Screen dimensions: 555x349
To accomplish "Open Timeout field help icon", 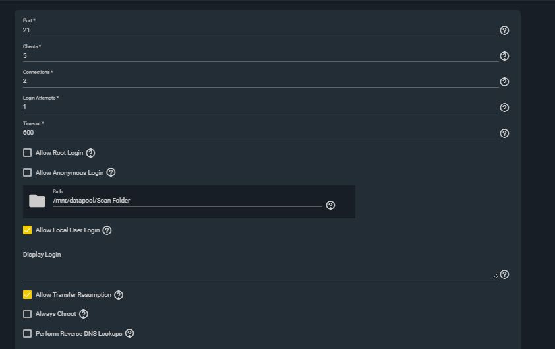I will pyautogui.click(x=504, y=133).
